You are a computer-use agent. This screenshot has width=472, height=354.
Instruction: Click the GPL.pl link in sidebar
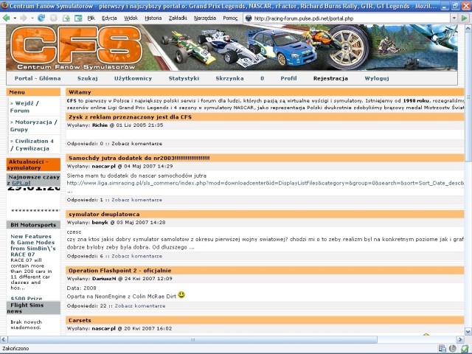(x=21, y=183)
